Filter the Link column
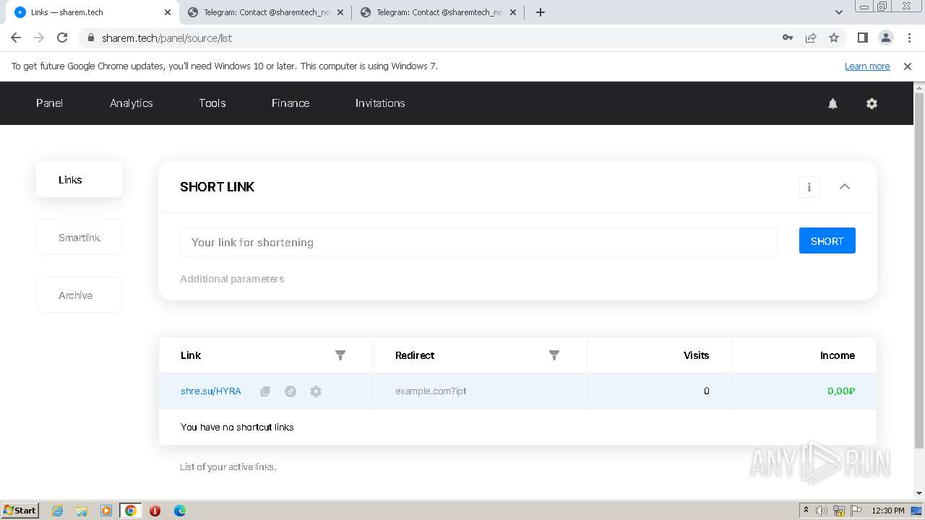The image size is (925, 520). coord(340,355)
